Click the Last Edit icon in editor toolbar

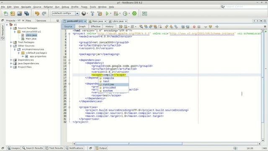pyautogui.click(x=121, y=26)
